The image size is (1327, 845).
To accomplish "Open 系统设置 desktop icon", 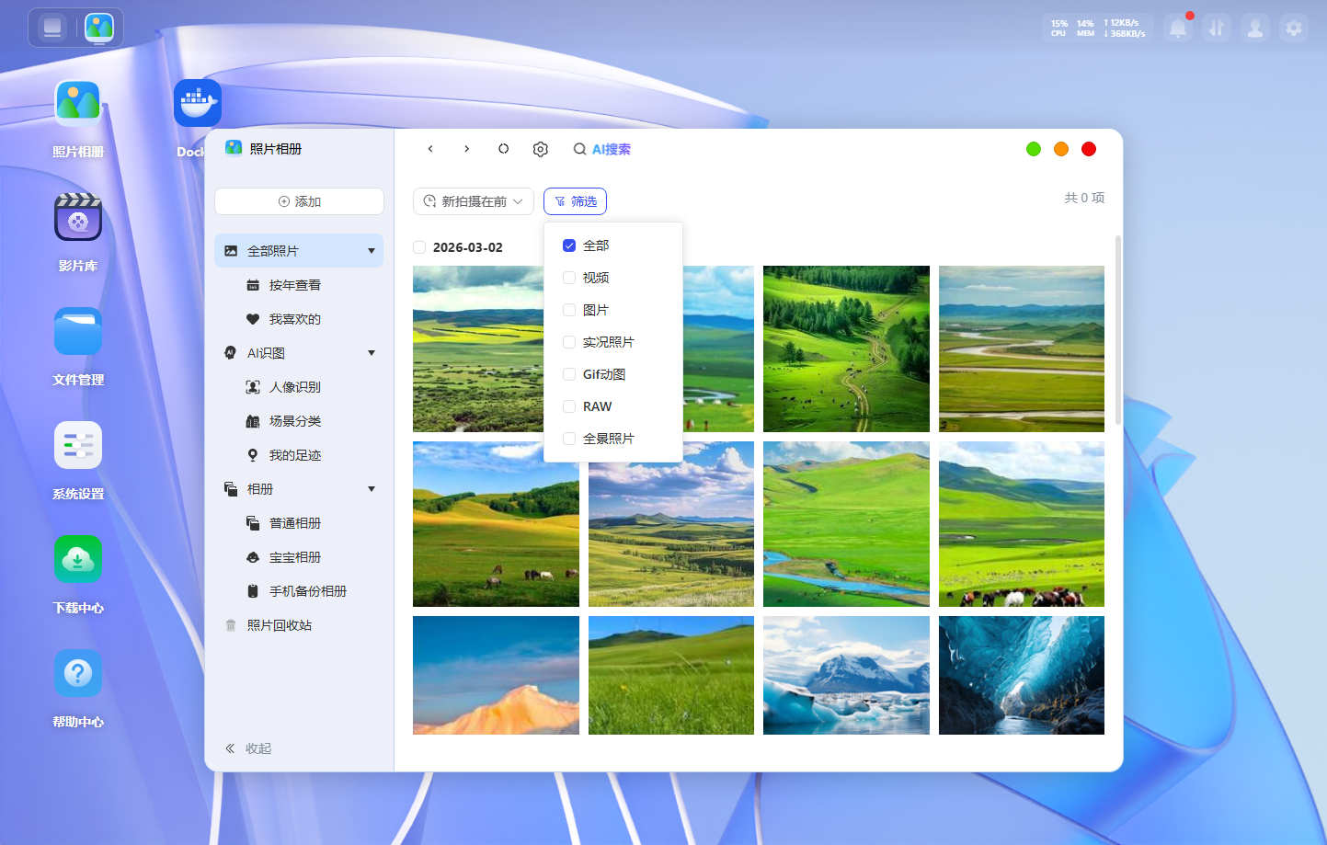I will [x=78, y=445].
